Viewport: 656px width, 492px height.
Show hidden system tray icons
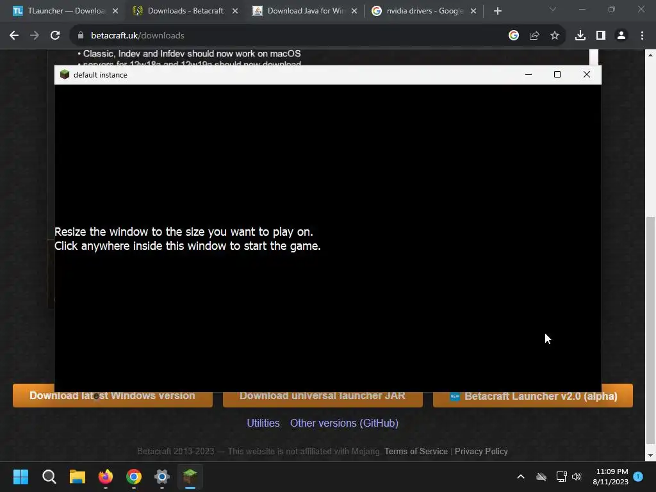521,477
